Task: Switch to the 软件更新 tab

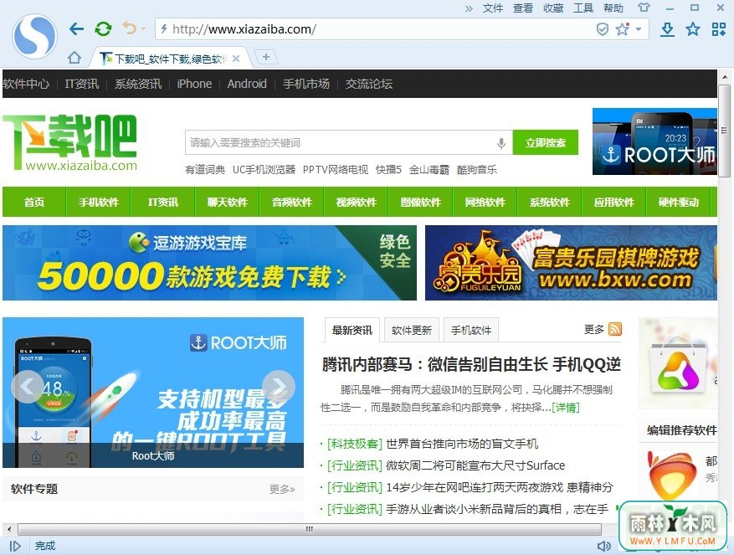Action: (412, 330)
